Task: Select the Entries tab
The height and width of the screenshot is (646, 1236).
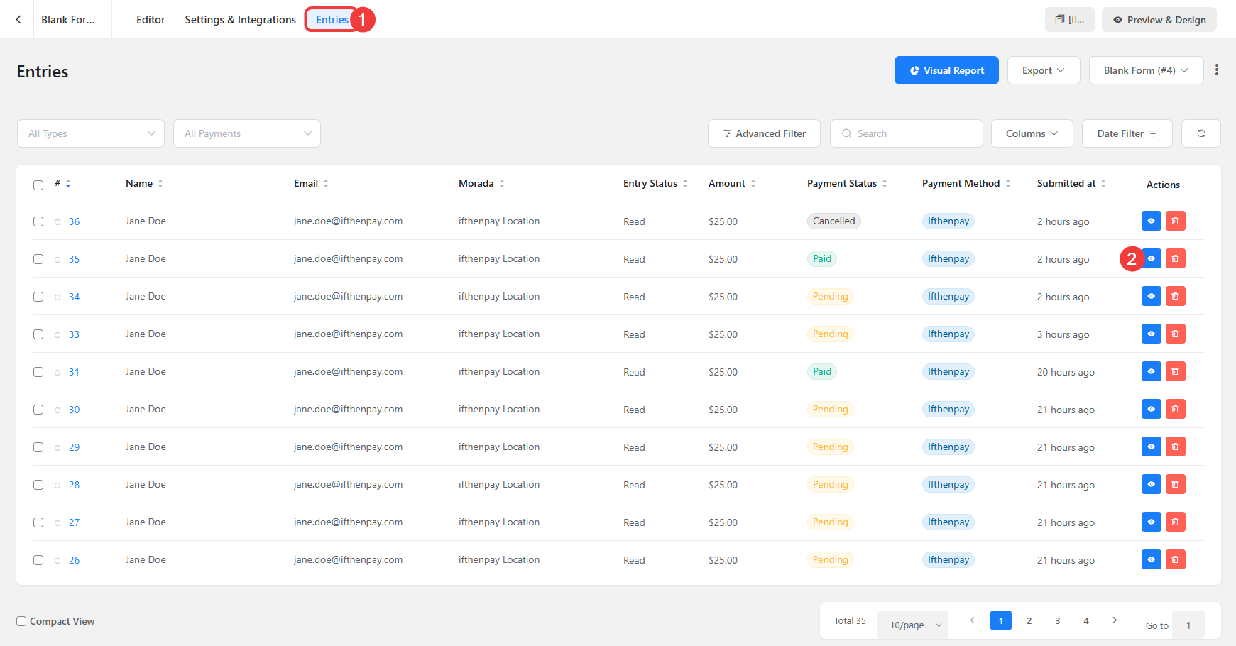Action: [x=332, y=20]
